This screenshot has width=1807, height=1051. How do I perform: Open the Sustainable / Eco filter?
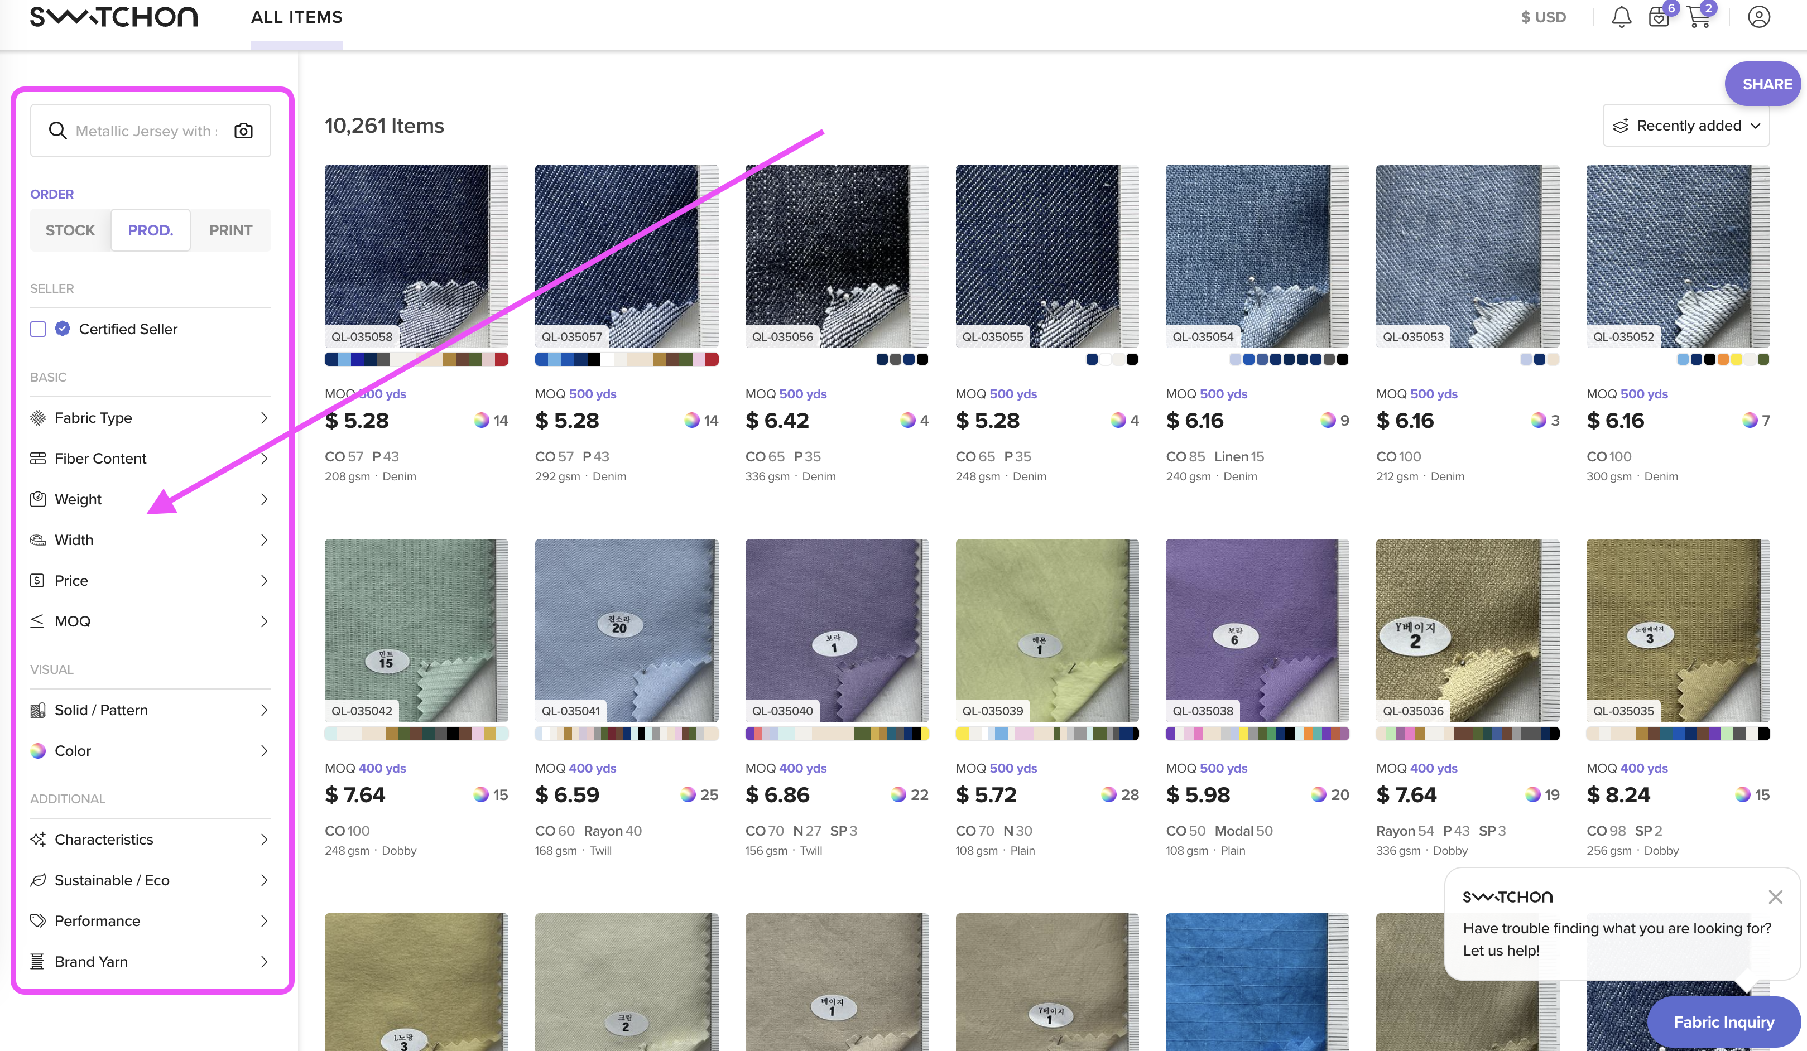pyautogui.click(x=151, y=880)
